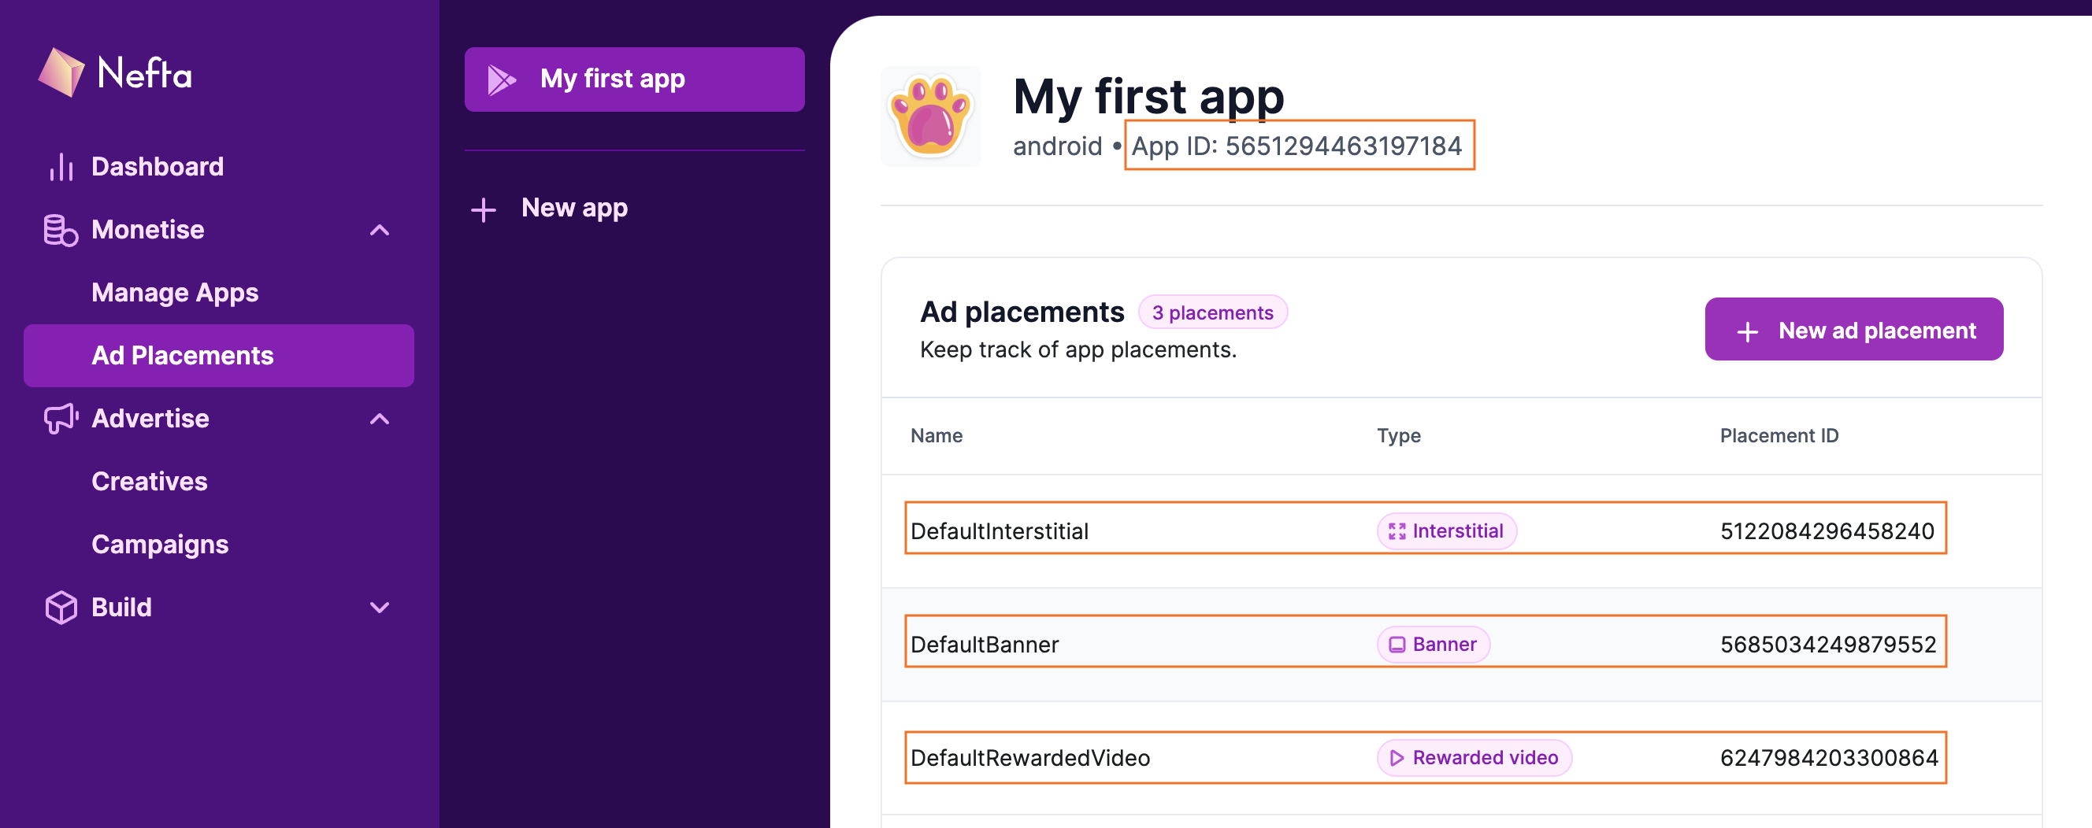Click the Ad placements heading
The width and height of the screenshot is (2092, 828).
1022,312
